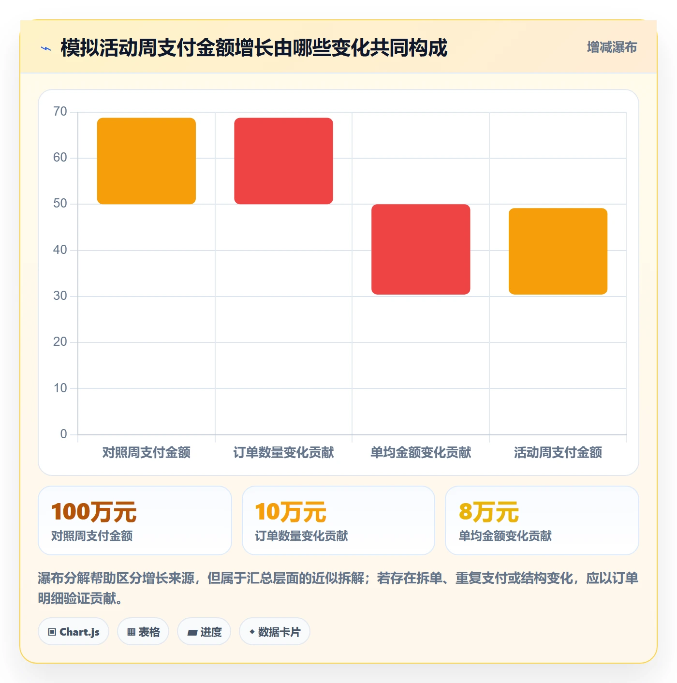Screen dimensions: 677x683
Task: Click the x-axis label 对照周支付金额
Action: (147, 453)
